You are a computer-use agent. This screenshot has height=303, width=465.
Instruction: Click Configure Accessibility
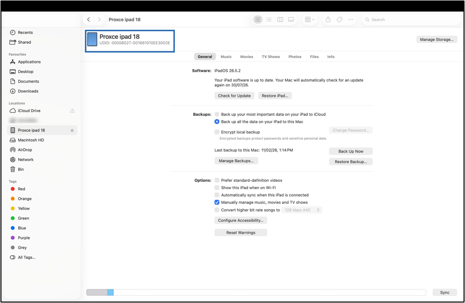pos(240,220)
